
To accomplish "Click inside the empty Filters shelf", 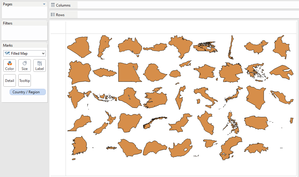I will tap(24, 33).
